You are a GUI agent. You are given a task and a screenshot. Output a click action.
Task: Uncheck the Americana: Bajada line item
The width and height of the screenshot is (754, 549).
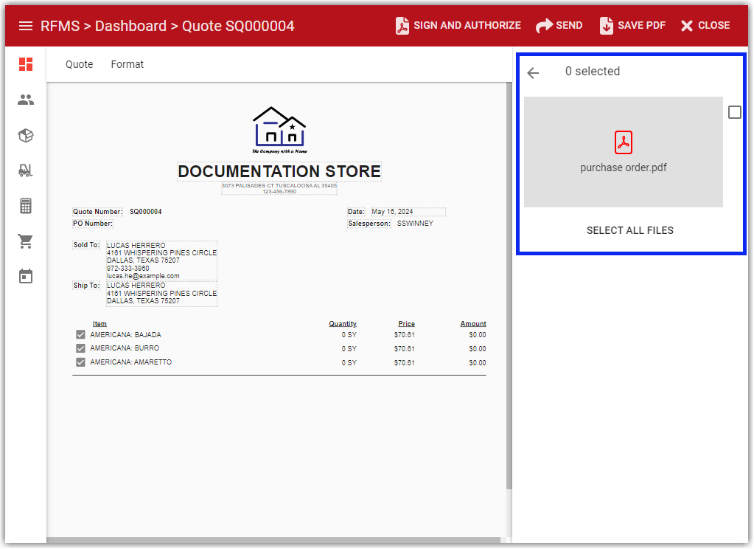click(x=80, y=335)
